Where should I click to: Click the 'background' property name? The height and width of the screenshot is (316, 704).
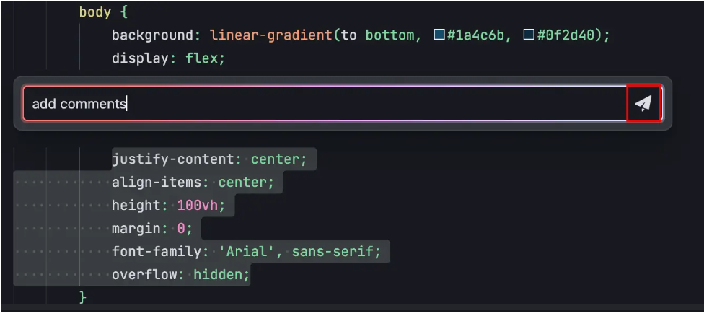pyautogui.click(x=153, y=35)
